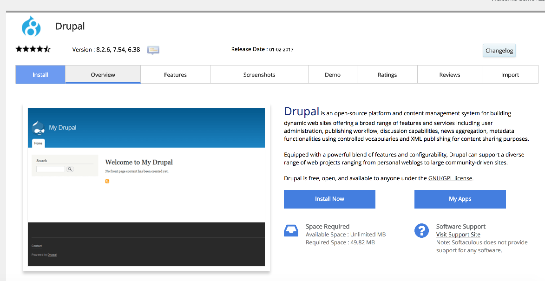
Task: Open My Apps button
Action: 460,199
